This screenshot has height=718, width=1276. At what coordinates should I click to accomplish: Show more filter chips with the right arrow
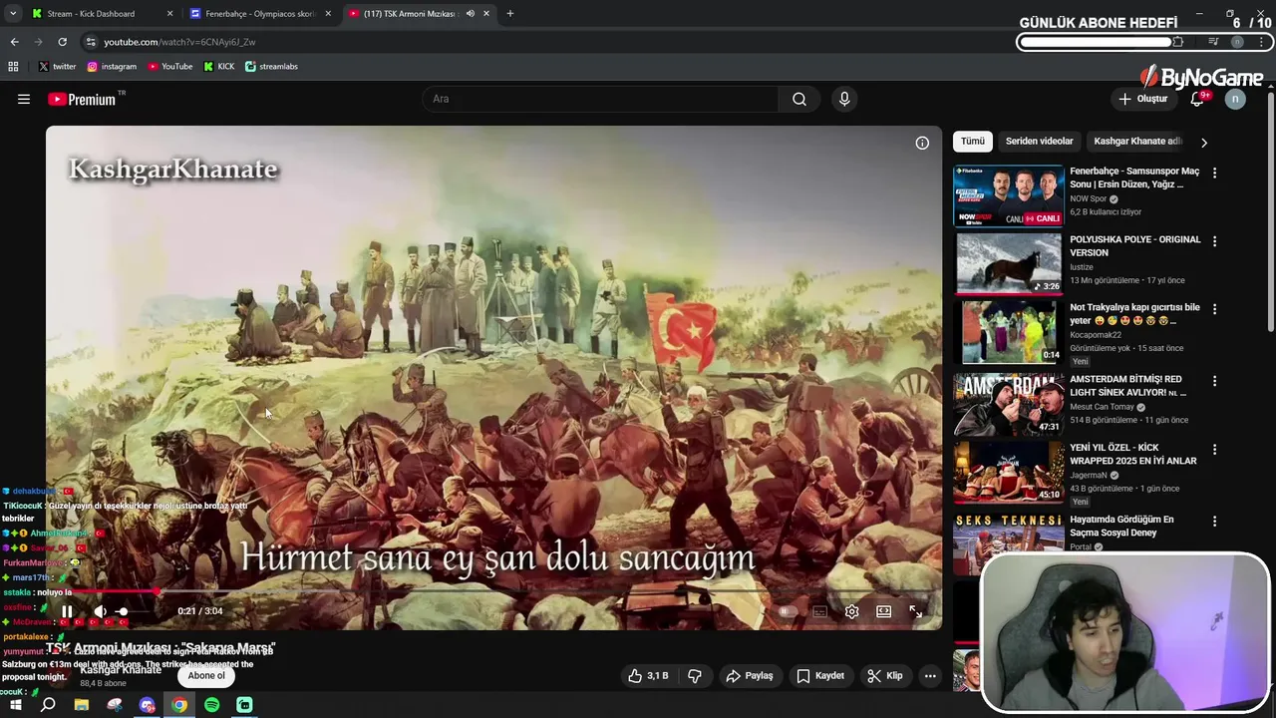[x=1203, y=143]
